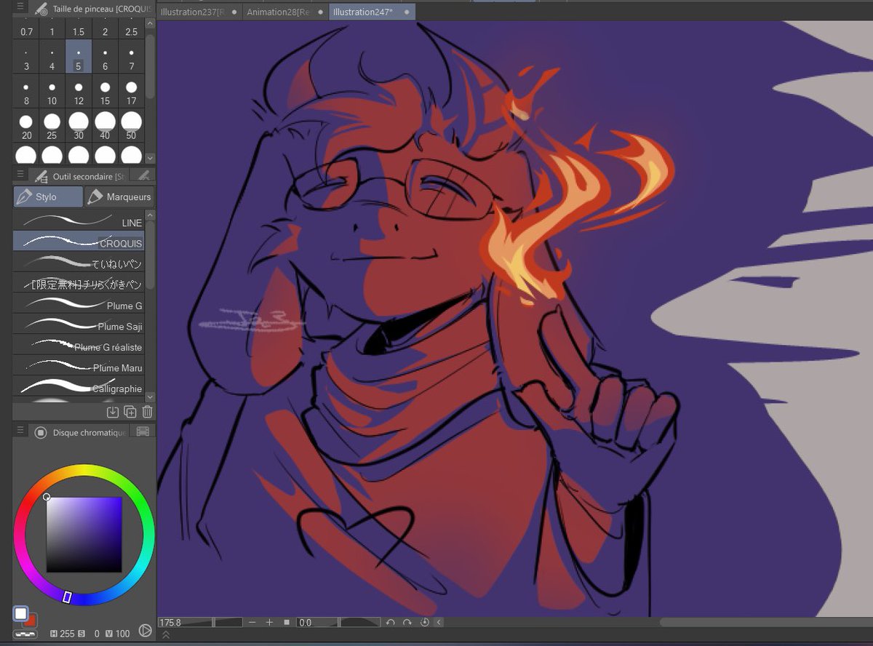
Task: Choose brush size 25
Action: [52, 126]
